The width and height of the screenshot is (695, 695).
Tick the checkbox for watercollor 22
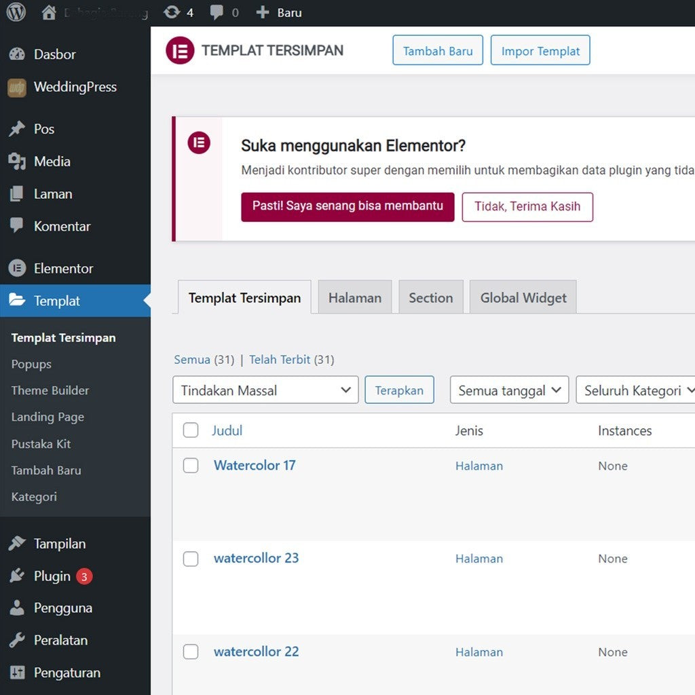pyautogui.click(x=191, y=652)
